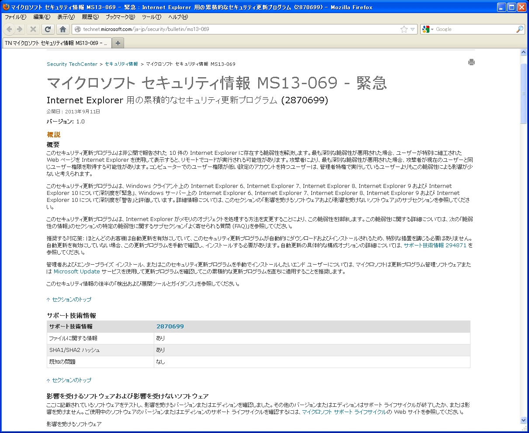Open the サポート技術情報 294871 link
This screenshot has width=529, height=433.
click(435, 245)
